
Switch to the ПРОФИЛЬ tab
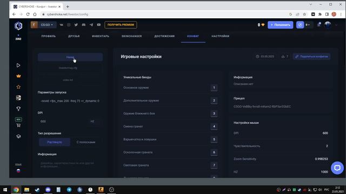click(49, 36)
